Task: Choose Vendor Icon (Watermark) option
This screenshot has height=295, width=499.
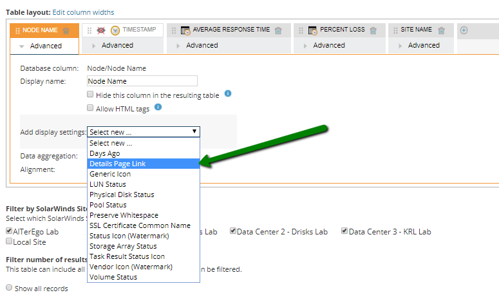Action: coord(144,267)
